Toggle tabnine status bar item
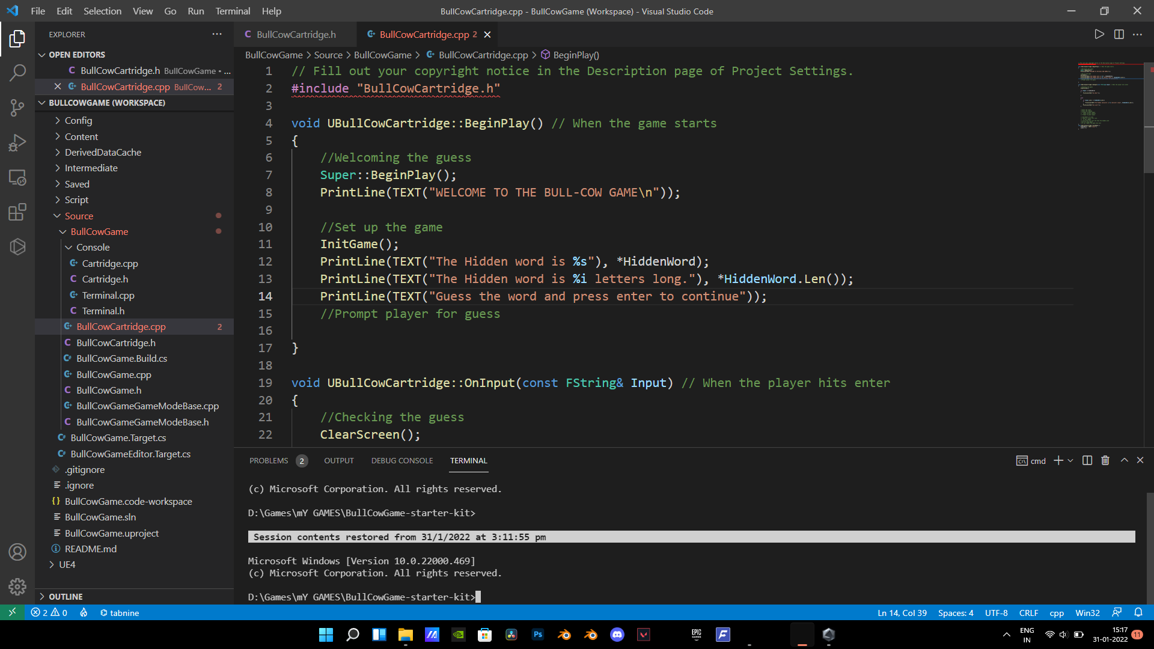This screenshot has height=649, width=1154. [x=120, y=613]
